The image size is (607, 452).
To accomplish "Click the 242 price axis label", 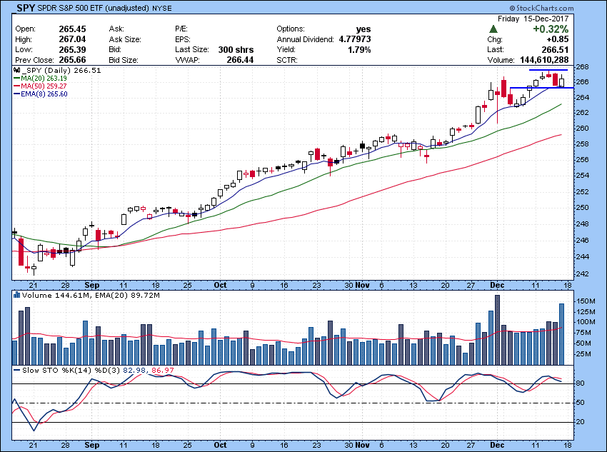I will [583, 273].
